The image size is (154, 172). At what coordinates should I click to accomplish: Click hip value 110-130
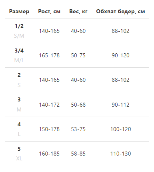click(x=120, y=154)
